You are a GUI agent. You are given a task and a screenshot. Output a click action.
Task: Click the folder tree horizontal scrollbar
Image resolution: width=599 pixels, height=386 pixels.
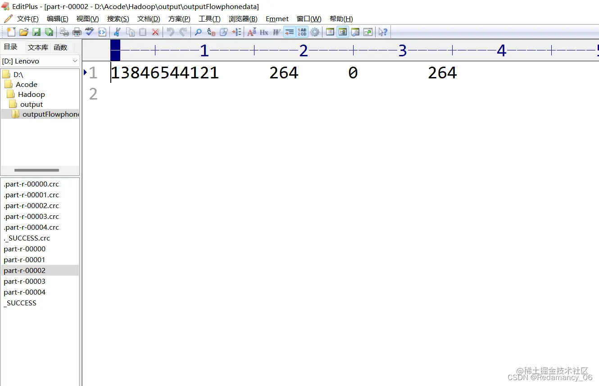click(x=37, y=170)
